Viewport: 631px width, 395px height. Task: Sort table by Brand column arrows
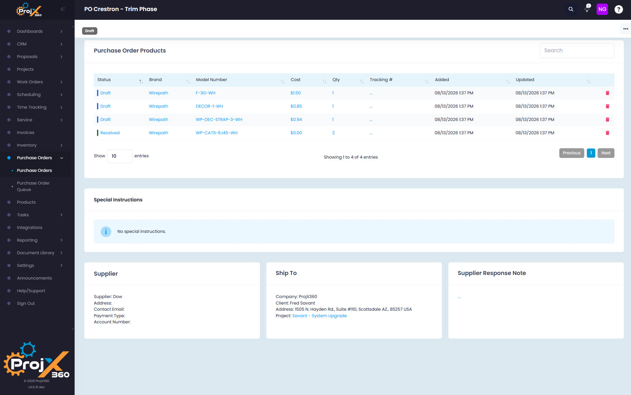tap(188, 81)
